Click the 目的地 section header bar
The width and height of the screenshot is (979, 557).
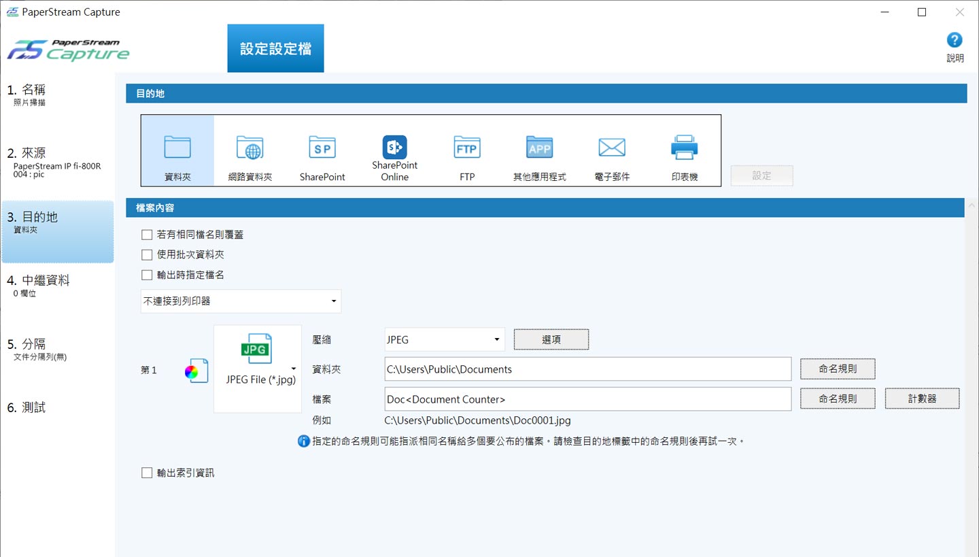[x=546, y=93]
